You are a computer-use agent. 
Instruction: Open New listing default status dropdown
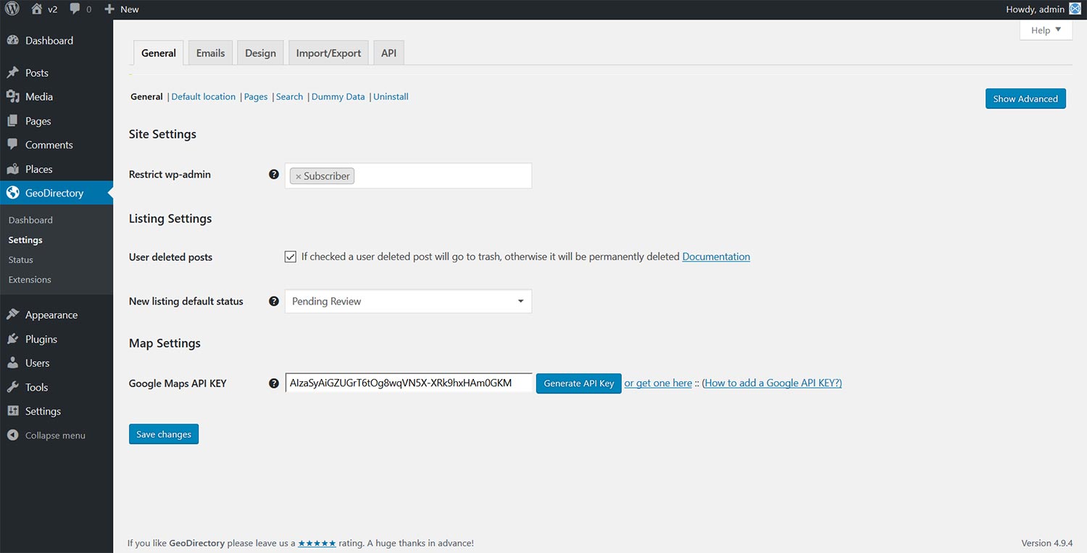[408, 302]
